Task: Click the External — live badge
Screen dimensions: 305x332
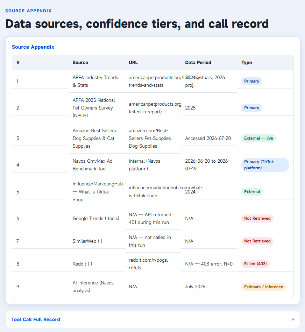Action: pos(258,138)
